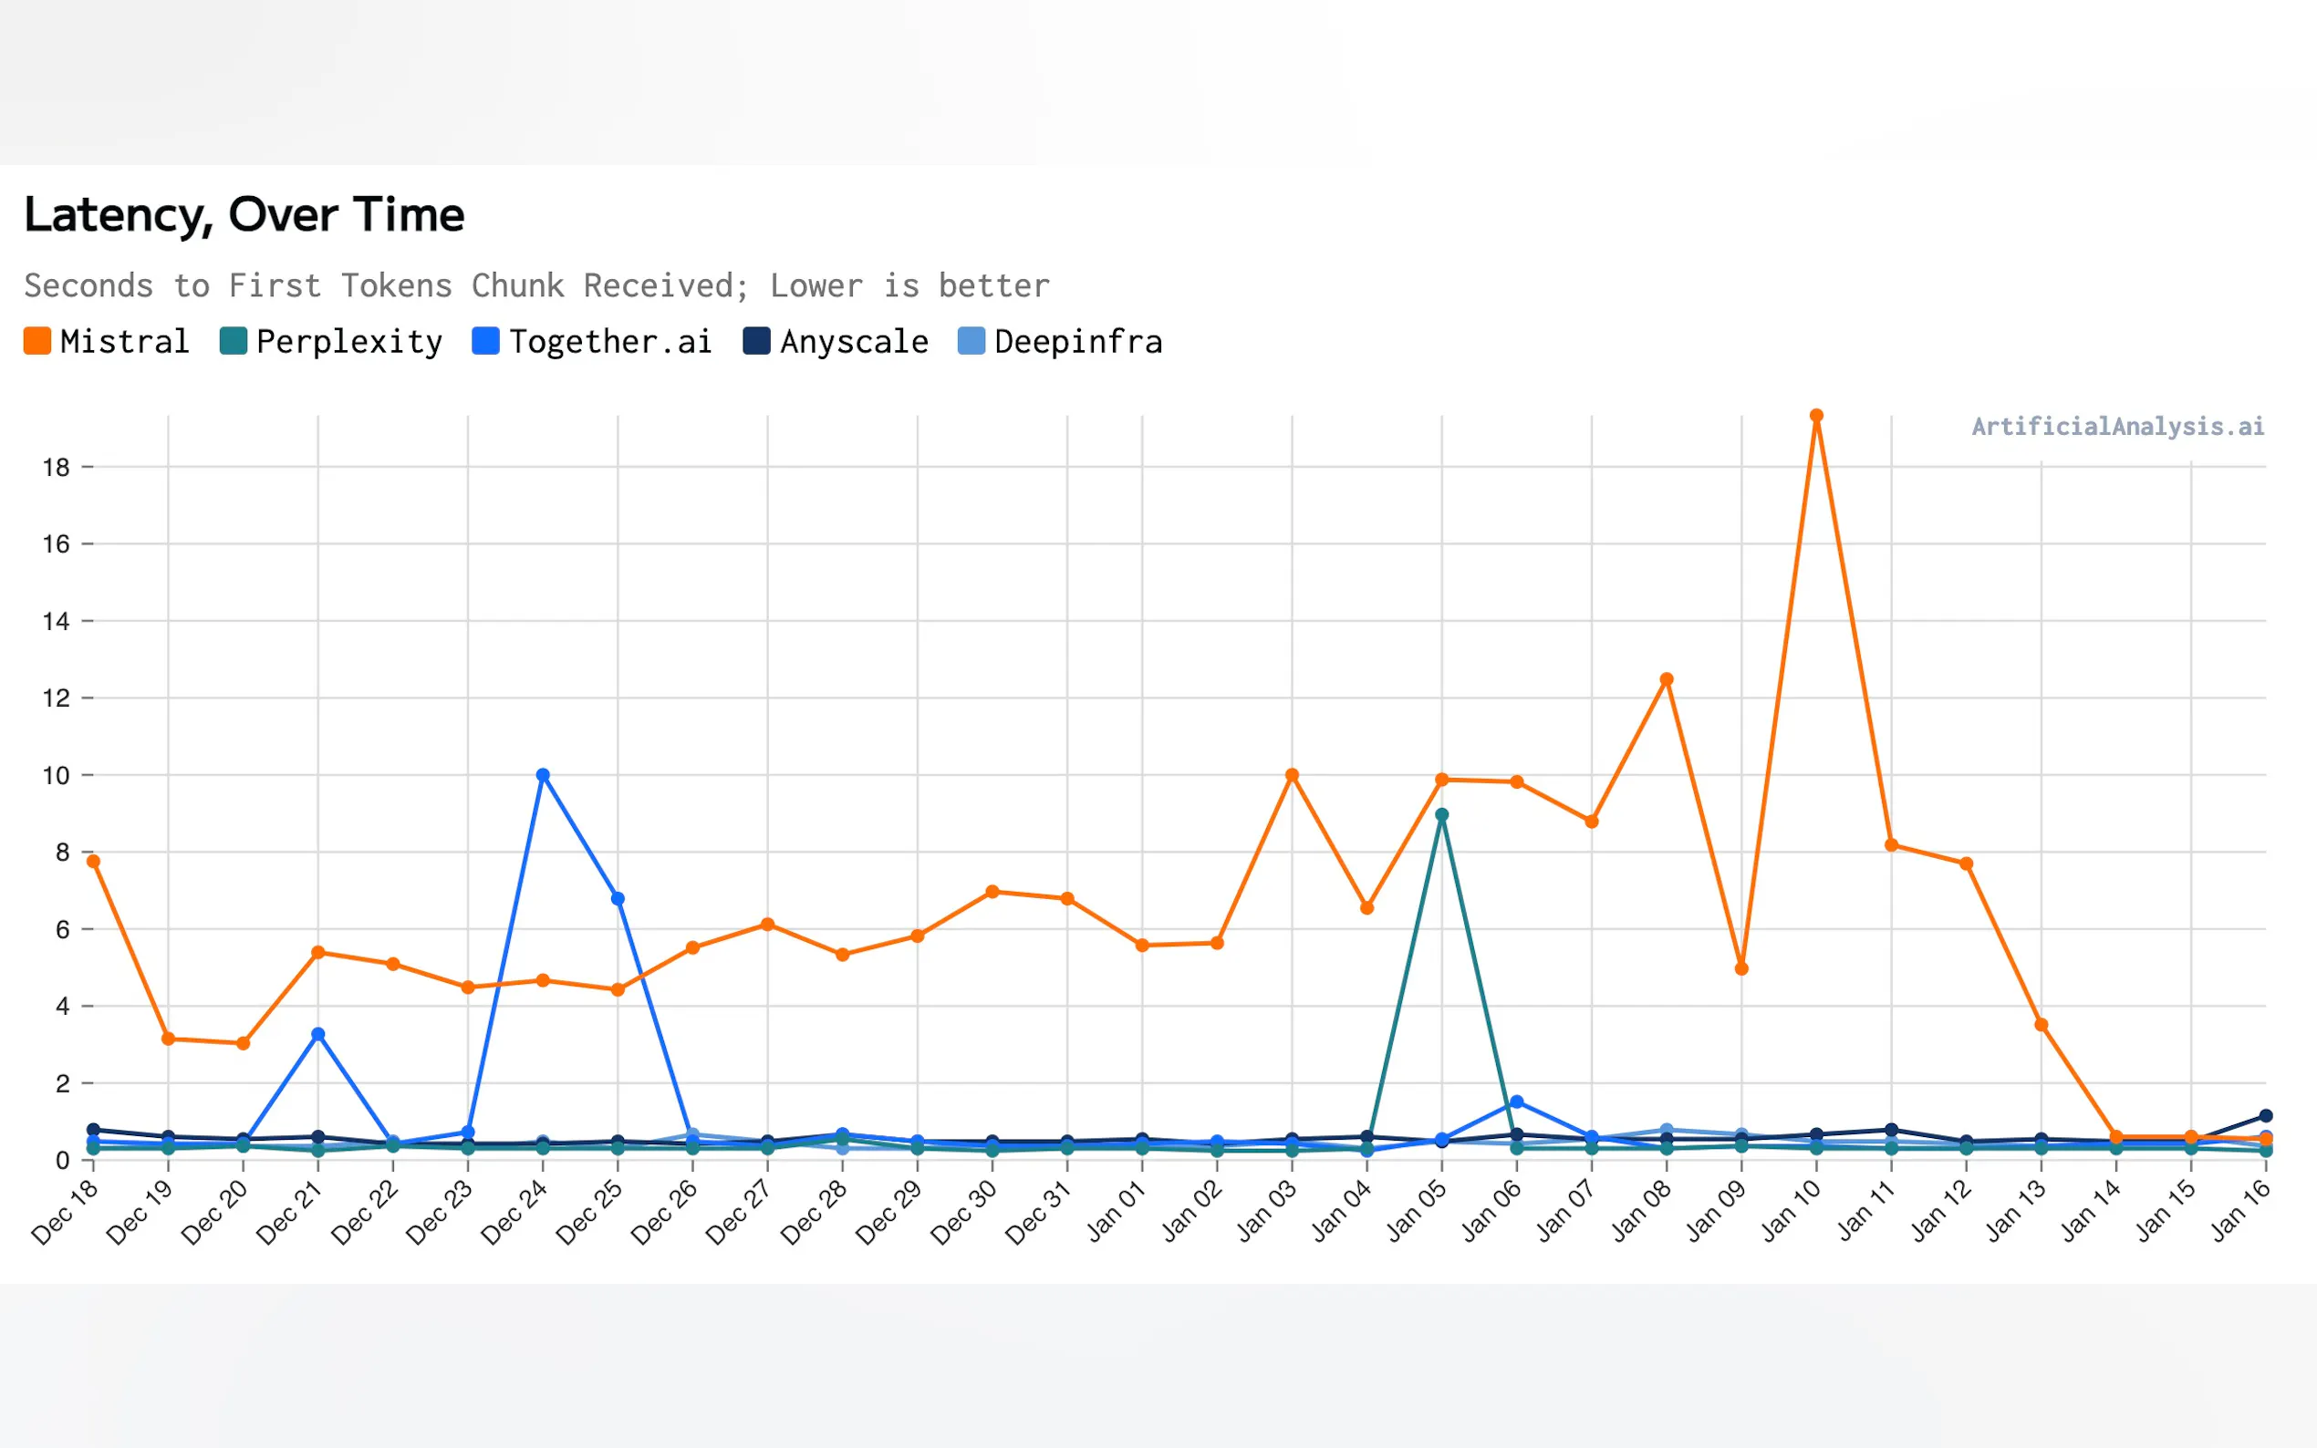The height and width of the screenshot is (1448, 2317).
Task: Click Mistral's peak data point on Jan 10
Action: pyautogui.click(x=1816, y=416)
